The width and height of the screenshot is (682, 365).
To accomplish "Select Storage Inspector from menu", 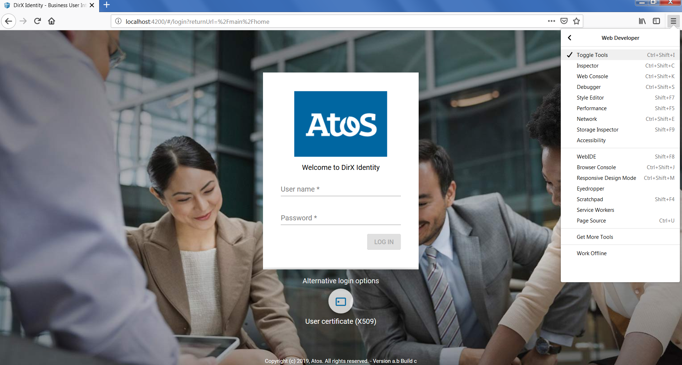I will tap(597, 130).
